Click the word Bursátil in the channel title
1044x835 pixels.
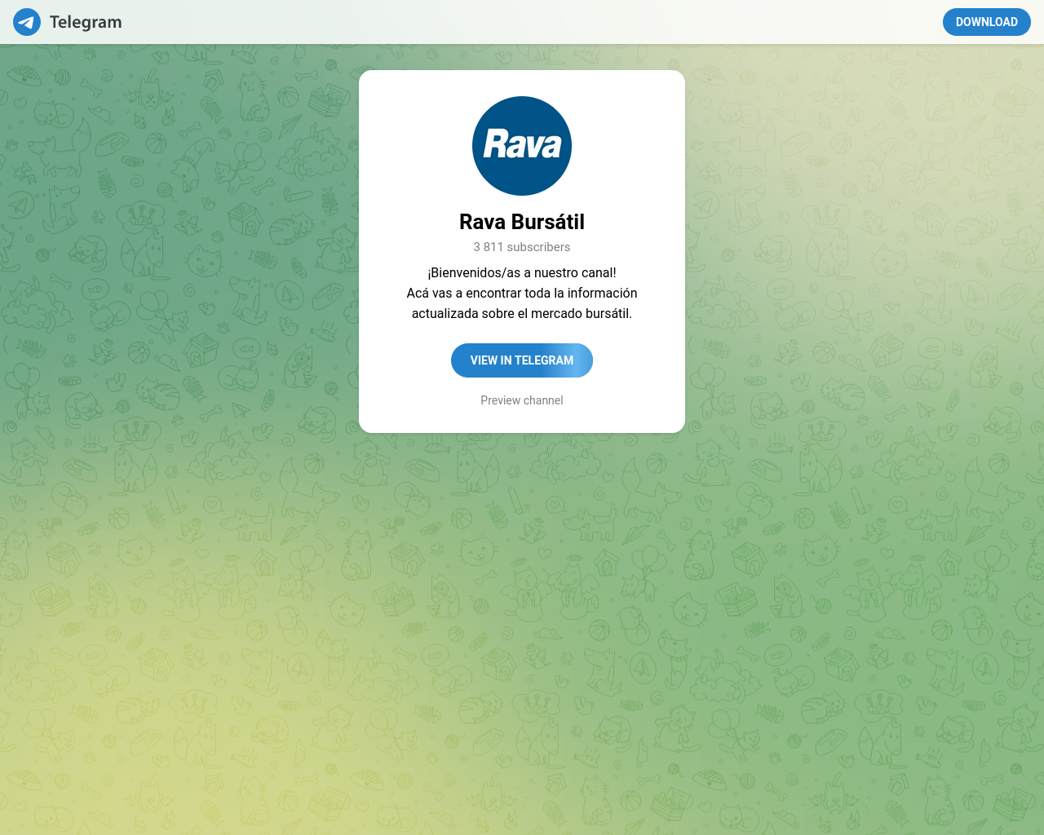click(x=548, y=222)
